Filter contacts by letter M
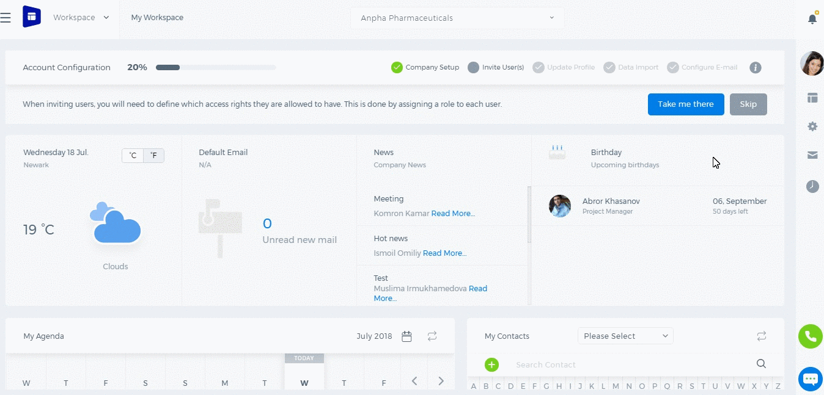Image resolution: width=824 pixels, height=395 pixels. pyautogui.click(x=616, y=386)
